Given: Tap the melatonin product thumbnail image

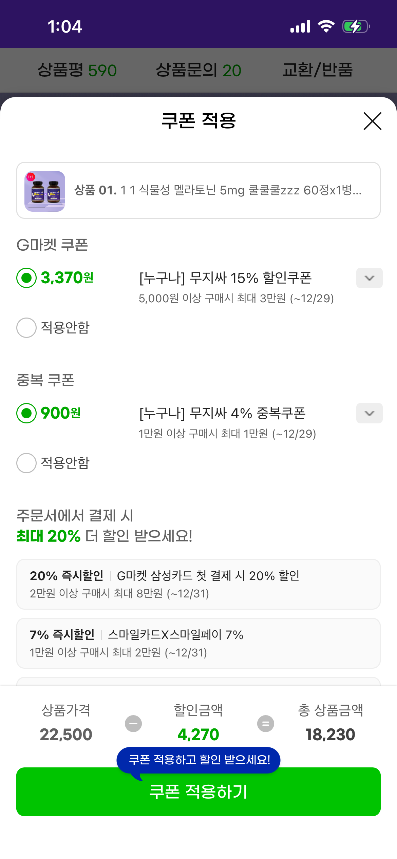Looking at the screenshot, I should pyautogui.click(x=45, y=191).
